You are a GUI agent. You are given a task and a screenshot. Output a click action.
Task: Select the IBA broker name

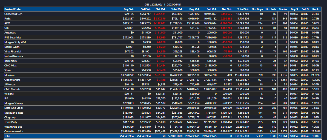point(6,99)
